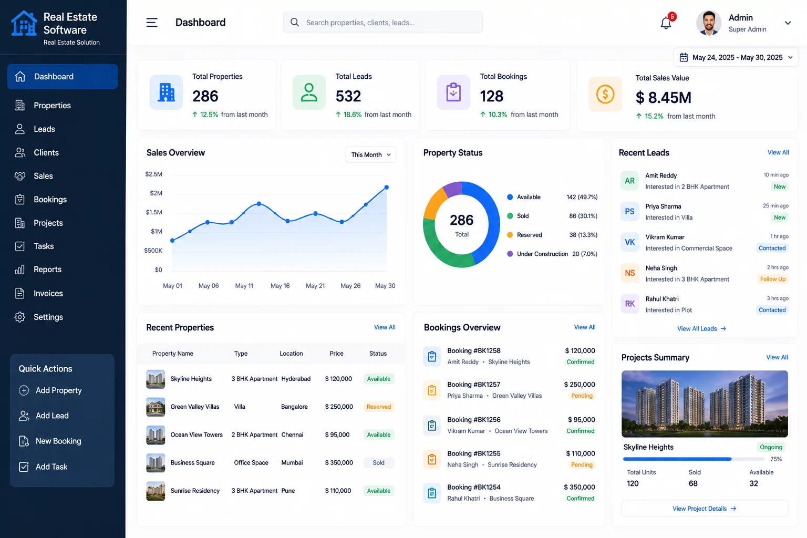The image size is (807, 538).
Task: Open the This Month dropdown
Action: click(370, 154)
